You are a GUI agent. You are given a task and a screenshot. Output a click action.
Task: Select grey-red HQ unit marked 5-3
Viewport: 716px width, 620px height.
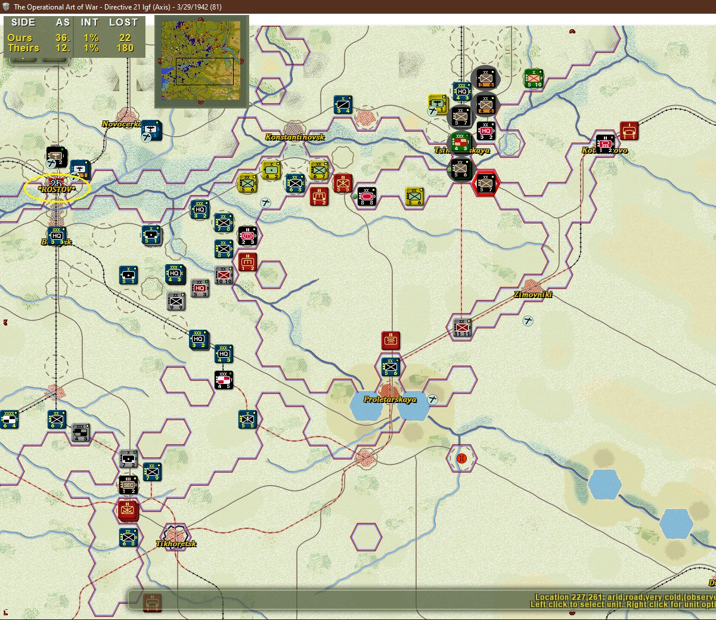click(200, 288)
